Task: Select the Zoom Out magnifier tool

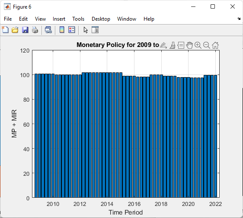Action: [206, 45]
